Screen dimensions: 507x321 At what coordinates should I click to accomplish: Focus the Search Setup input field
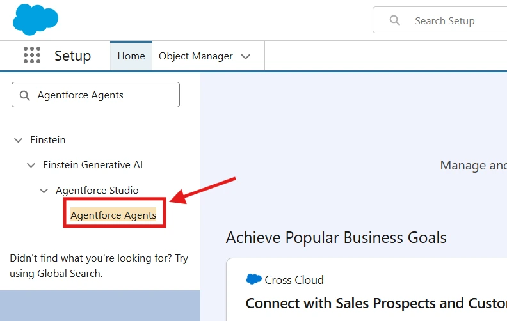(x=455, y=21)
